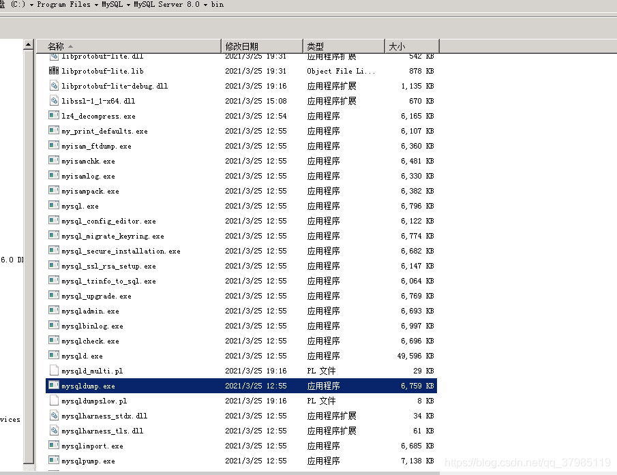Click the mysqlpump.exe application icon
Image resolution: width=617 pixels, height=475 pixels.
pos(54,460)
